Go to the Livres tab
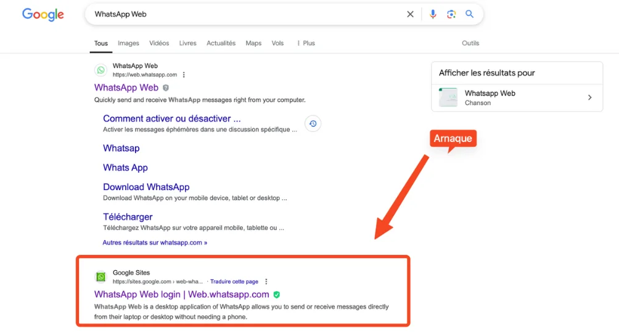Viewport: 619px width, 335px height. pyautogui.click(x=187, y=43)
